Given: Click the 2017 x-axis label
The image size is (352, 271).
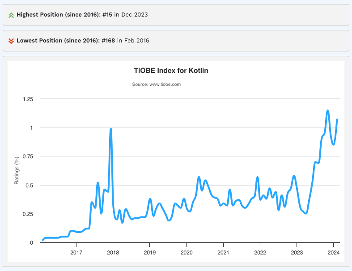Looking at the screenshot, I should pyautogui.click(x=76, y=253).
